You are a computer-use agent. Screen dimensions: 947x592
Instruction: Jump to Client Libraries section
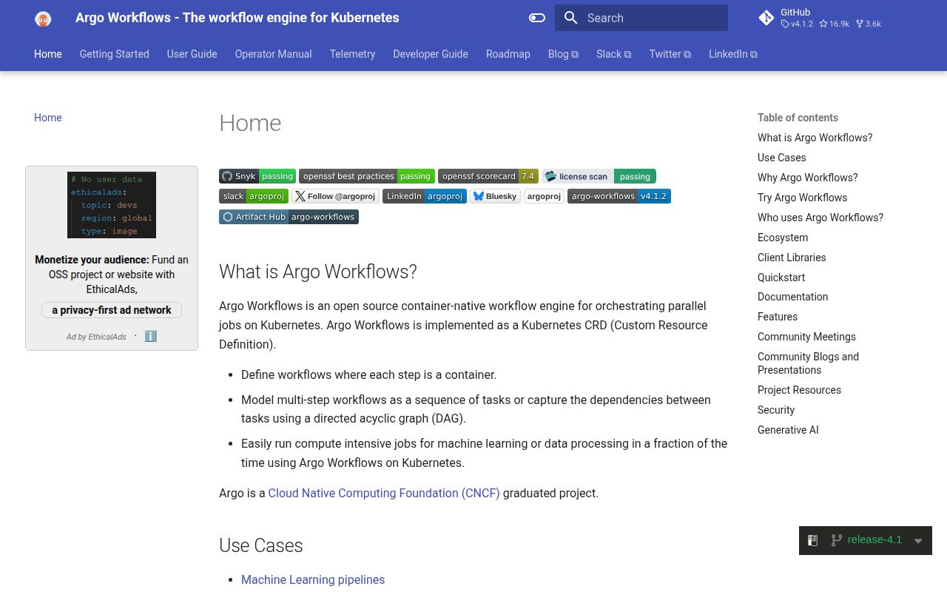pos(792,258)
